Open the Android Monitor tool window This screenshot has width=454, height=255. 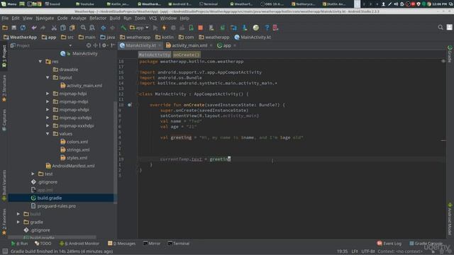click(x=79, y=244)
